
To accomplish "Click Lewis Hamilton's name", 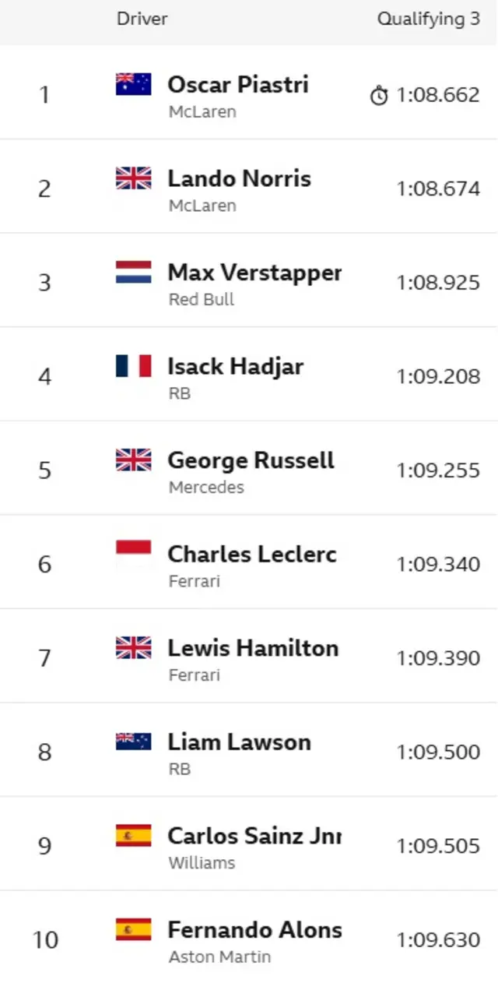I will [253, 647].
